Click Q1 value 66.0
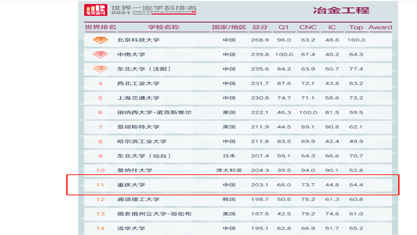 point(284,185)
